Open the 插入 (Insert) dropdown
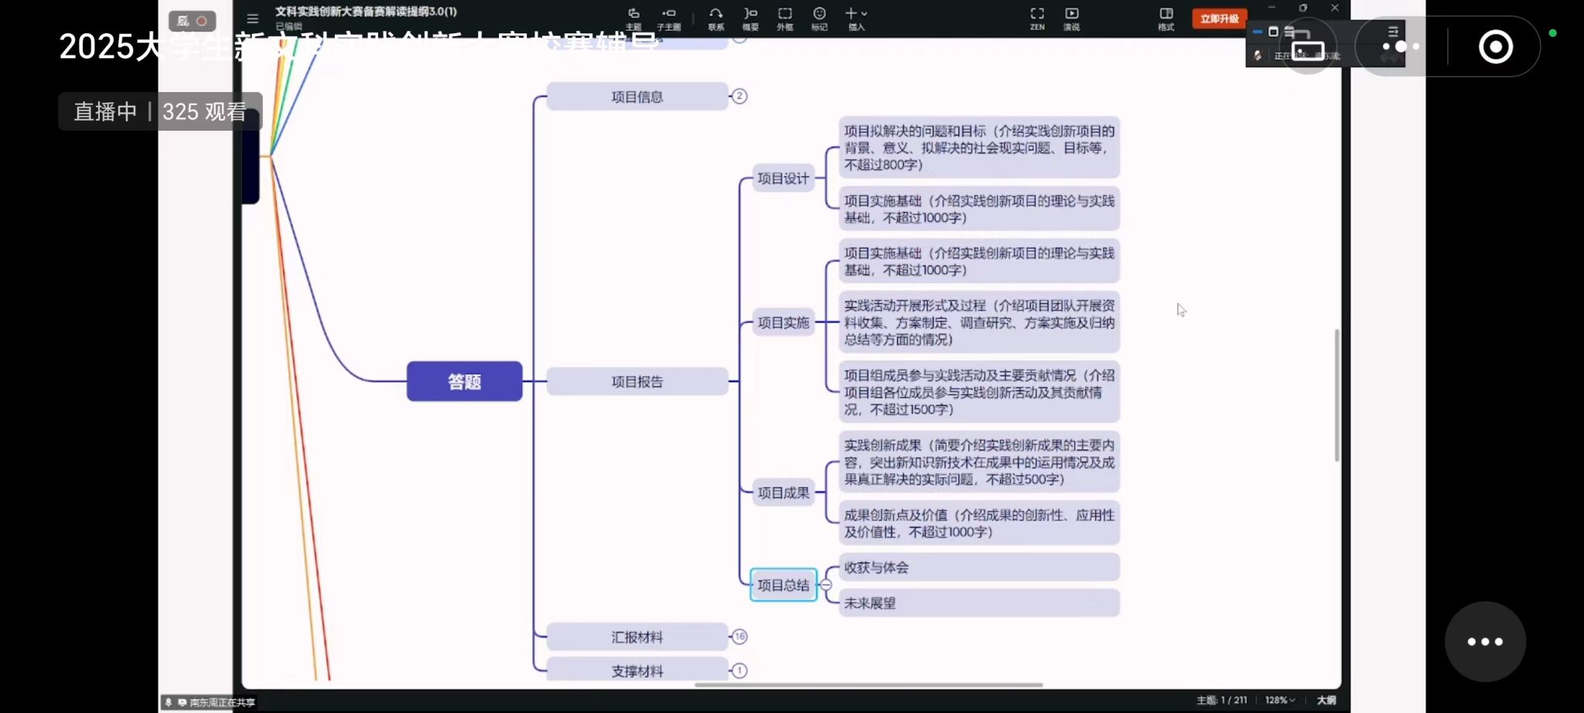The height and width of the screenshot is (713, 1584). [856, 17]
